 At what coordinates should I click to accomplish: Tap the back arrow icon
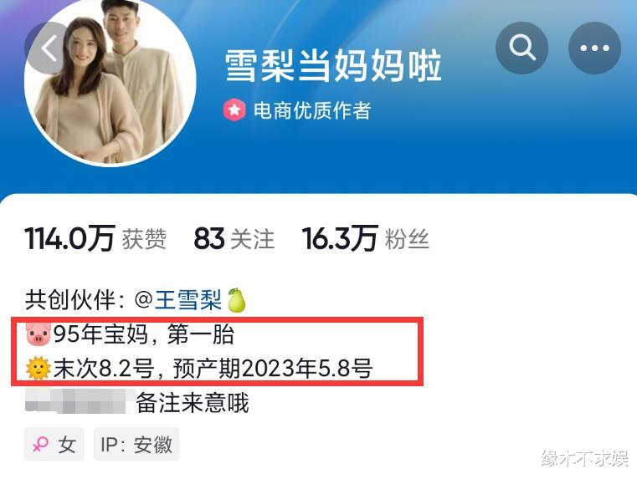[49, 48]
